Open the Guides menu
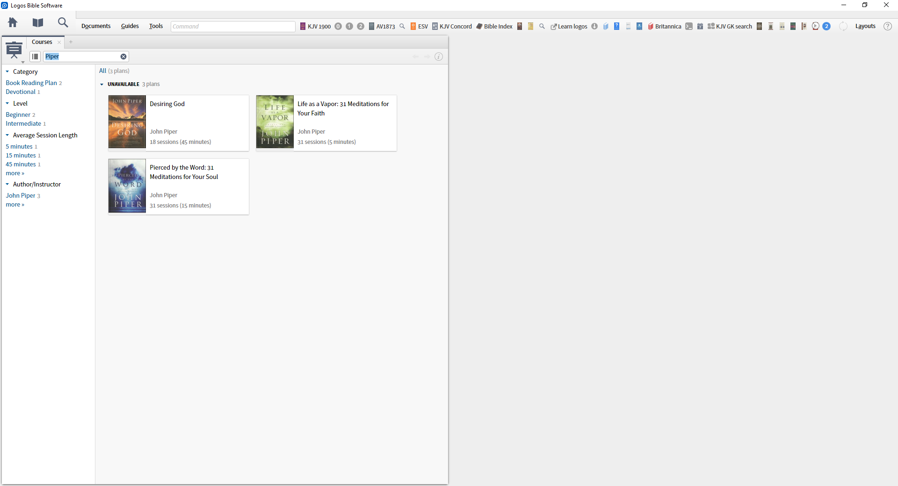The width and height of the screenshot is (898, 486). [x=130, y=26]
